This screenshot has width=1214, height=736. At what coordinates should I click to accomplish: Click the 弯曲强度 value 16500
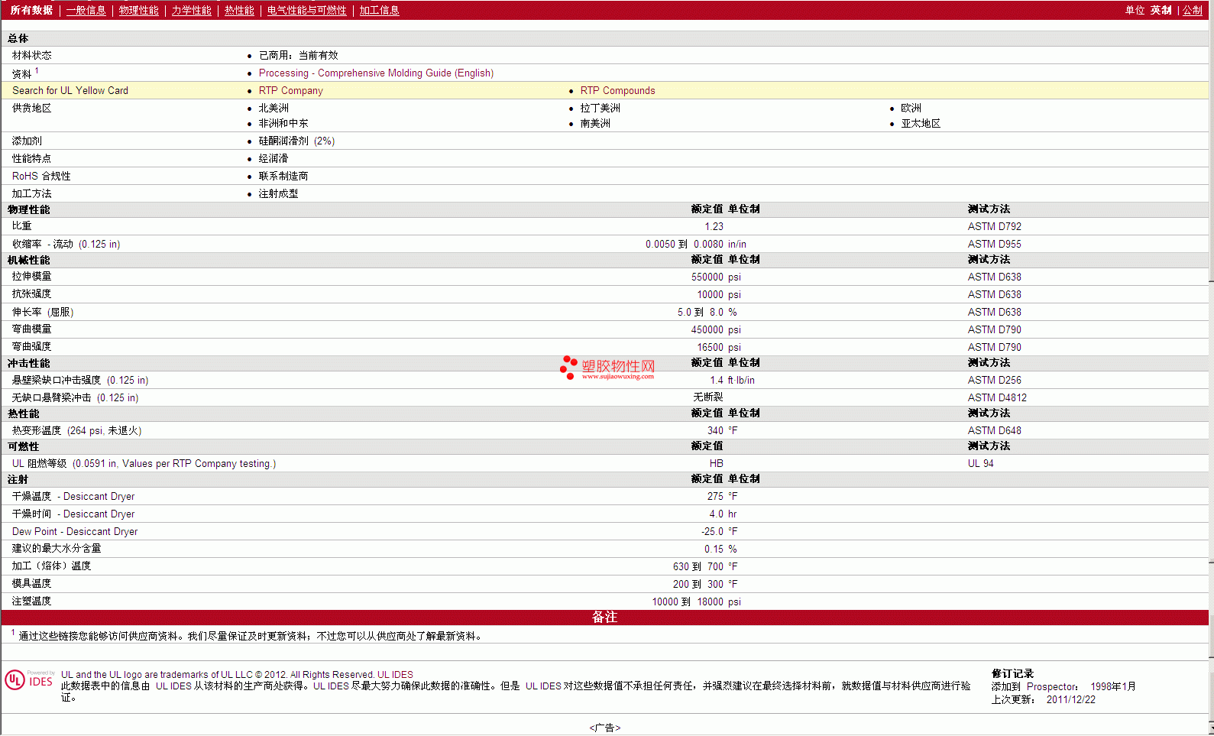tap(710, 347)
